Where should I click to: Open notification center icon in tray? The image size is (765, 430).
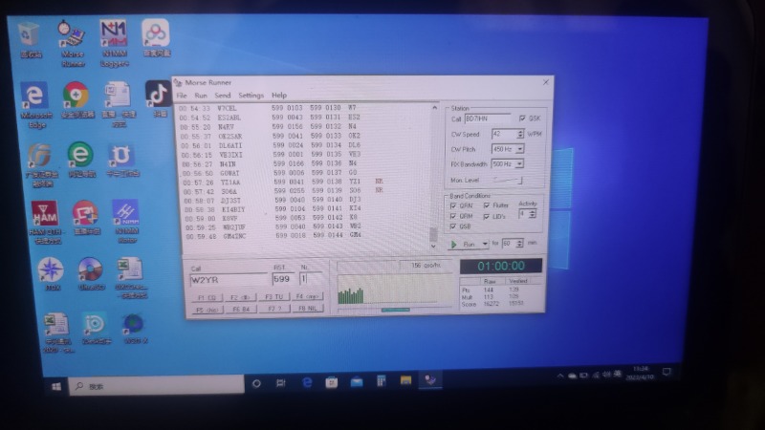point(667,373)
